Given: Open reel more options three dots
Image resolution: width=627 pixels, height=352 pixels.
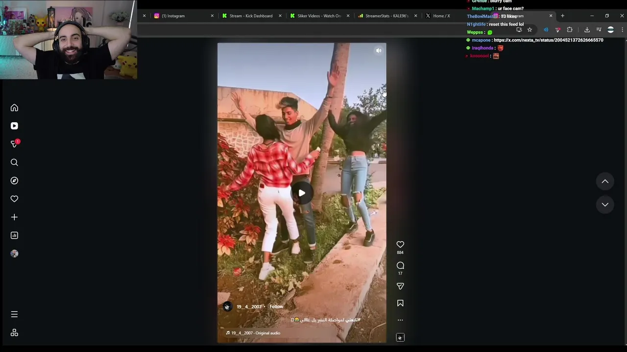Looking at the screenshot, I should [400, 320].
